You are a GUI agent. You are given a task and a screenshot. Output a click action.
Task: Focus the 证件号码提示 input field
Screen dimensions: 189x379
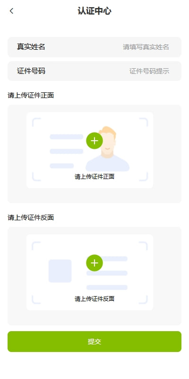tap(149, 72)
